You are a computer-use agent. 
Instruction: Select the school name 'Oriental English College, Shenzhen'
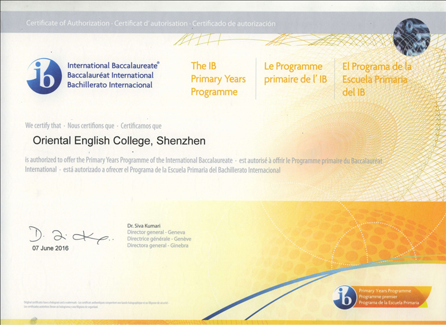click(119, 141)
